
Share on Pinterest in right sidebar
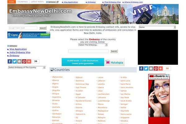click(x=156, y=69)
